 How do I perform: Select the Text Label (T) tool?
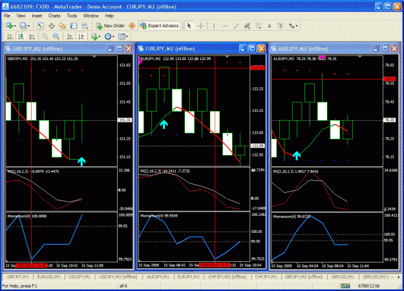click(281, 26)
